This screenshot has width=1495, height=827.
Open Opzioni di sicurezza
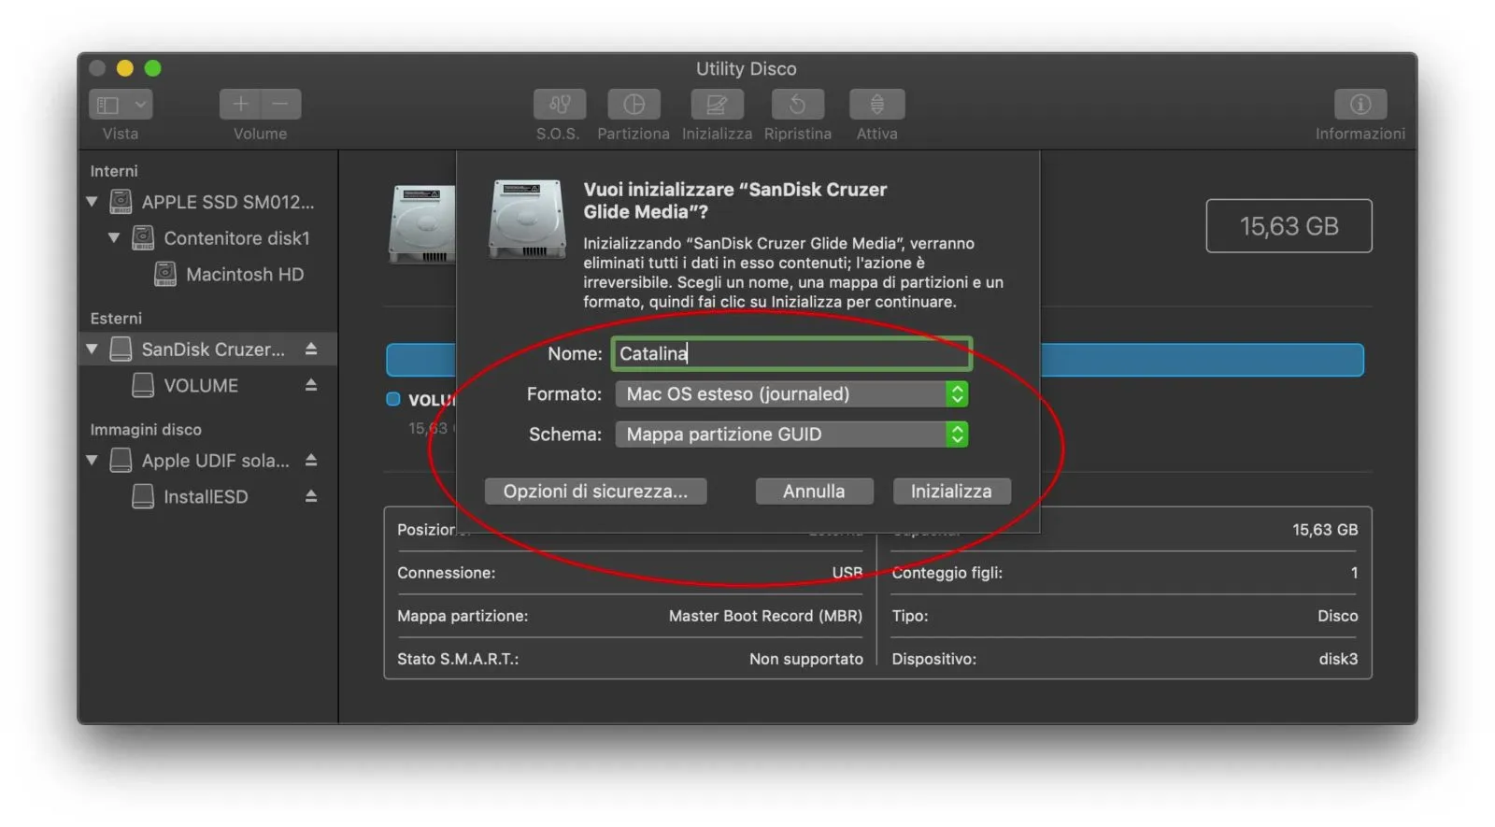point(595,492)
